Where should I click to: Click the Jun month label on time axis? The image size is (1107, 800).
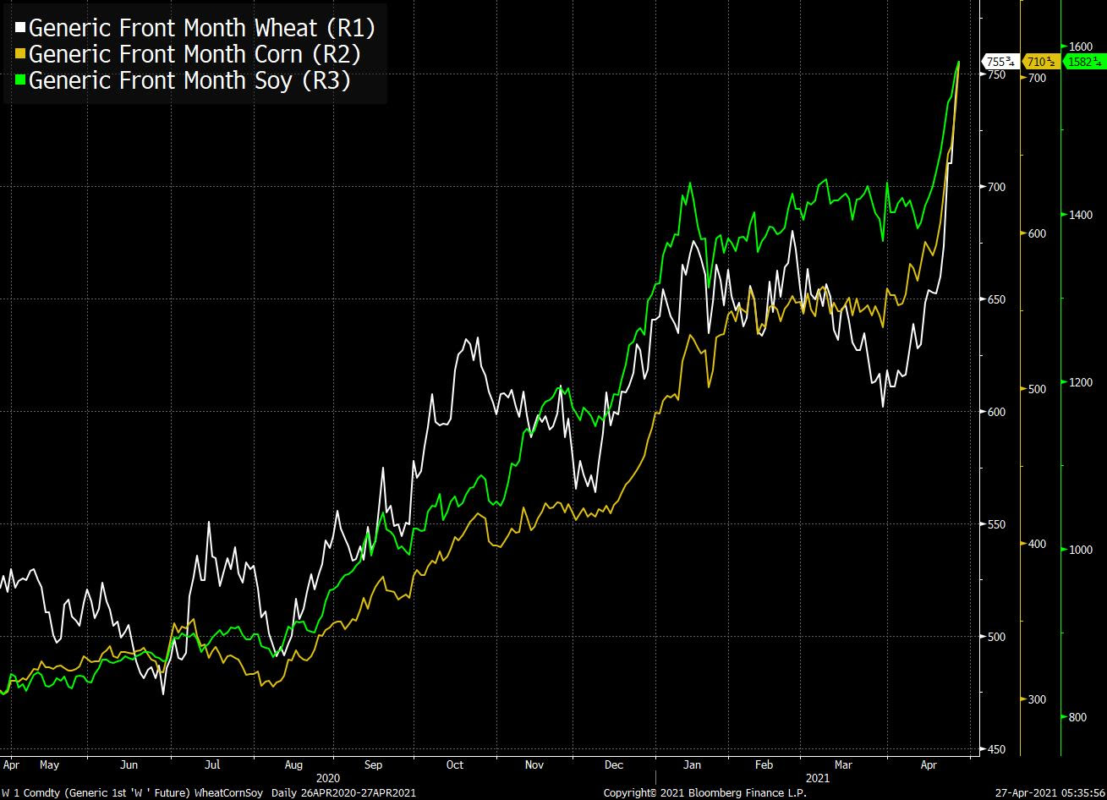[x=129, y=765]
